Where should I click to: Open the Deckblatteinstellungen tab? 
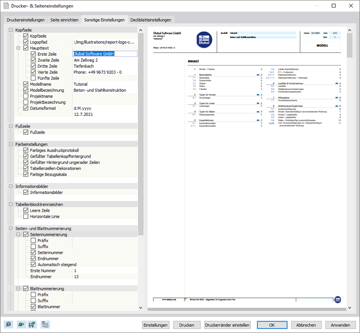point(151,20)
